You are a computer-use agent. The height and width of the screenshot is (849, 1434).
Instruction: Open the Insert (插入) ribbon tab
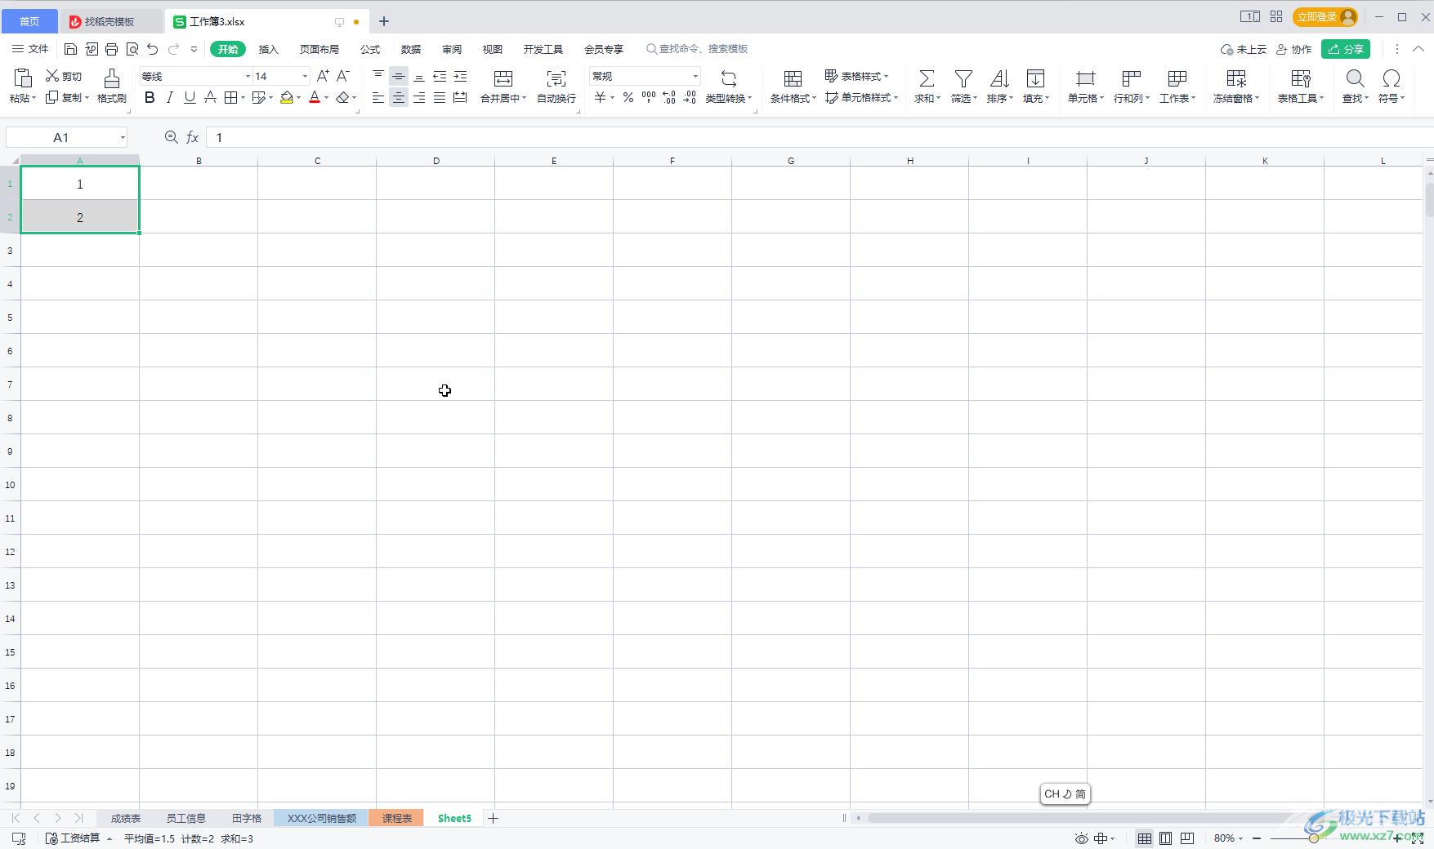coord(268,49)
